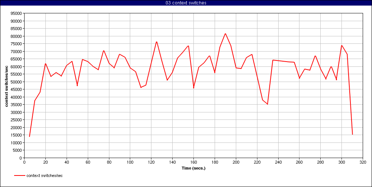Click the 120 tick on the time axis
Image resolution: width=372 pixels, height=187 pixels.
pos(151,162)
